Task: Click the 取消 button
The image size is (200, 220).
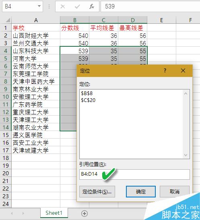Action: [175, 192]
